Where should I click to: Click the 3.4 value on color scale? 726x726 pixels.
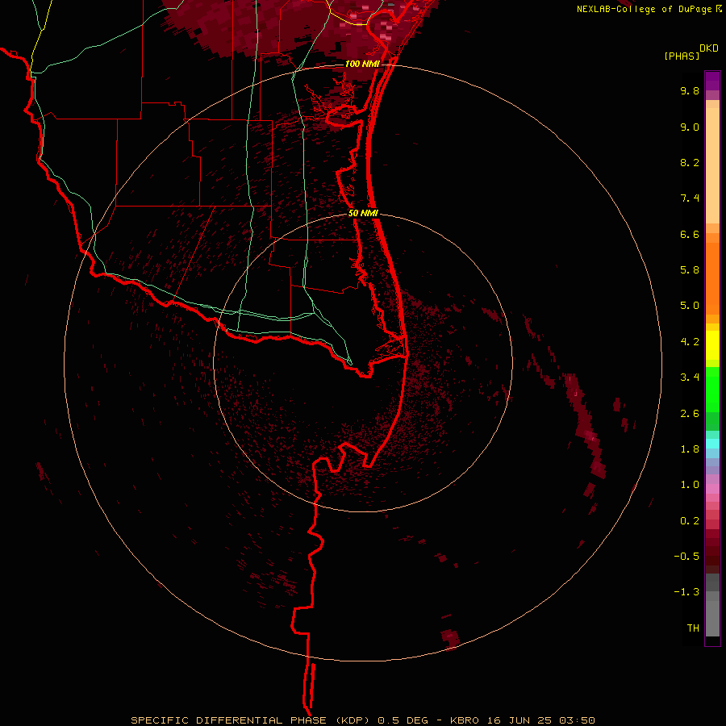pos(690,378)
